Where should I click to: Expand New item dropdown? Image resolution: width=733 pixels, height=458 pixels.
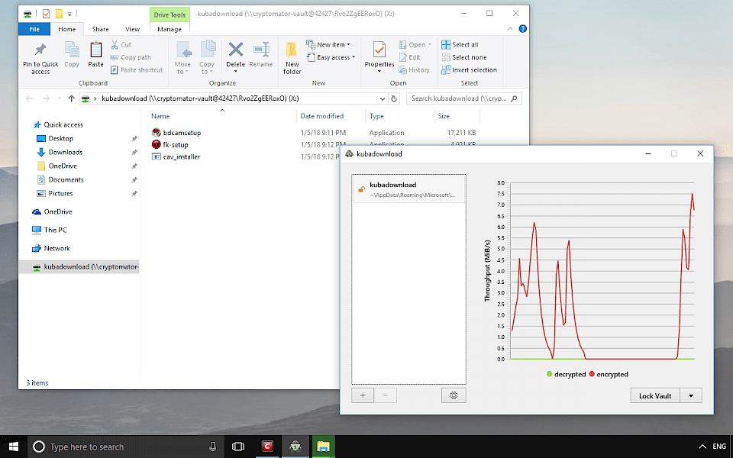coord(328,45)
